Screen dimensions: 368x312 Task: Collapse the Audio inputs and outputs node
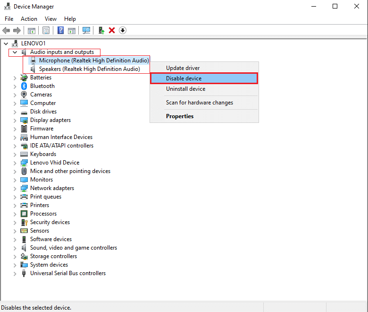(15, 52)
